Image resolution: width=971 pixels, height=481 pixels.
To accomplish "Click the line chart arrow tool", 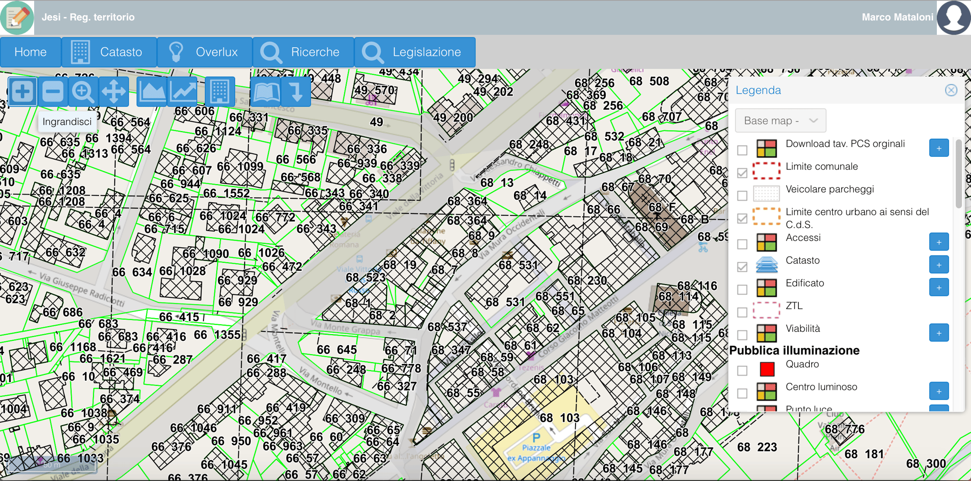I will tap(183, 91).
